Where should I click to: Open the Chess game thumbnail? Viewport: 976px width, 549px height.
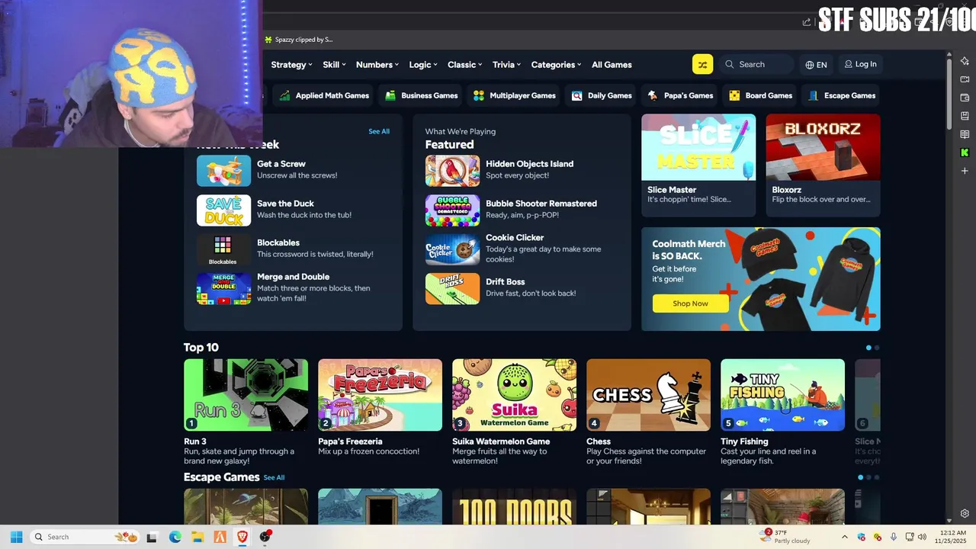[648, 395]
